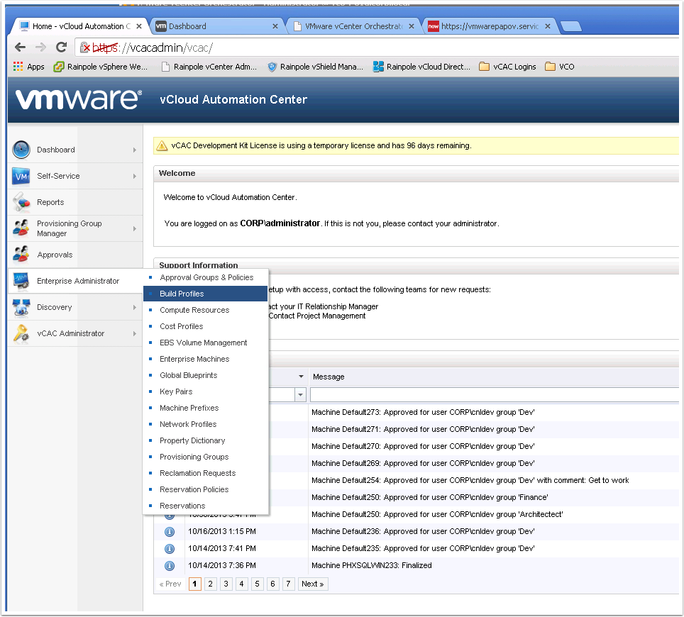Open Rainpole vSphere Web bookmark
This screenshot has height=617, width=684.
point(101,67)
